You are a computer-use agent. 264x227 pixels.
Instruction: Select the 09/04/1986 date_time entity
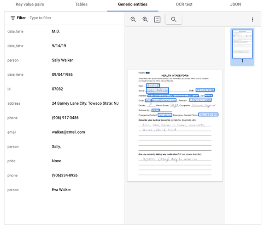(65, 74)
